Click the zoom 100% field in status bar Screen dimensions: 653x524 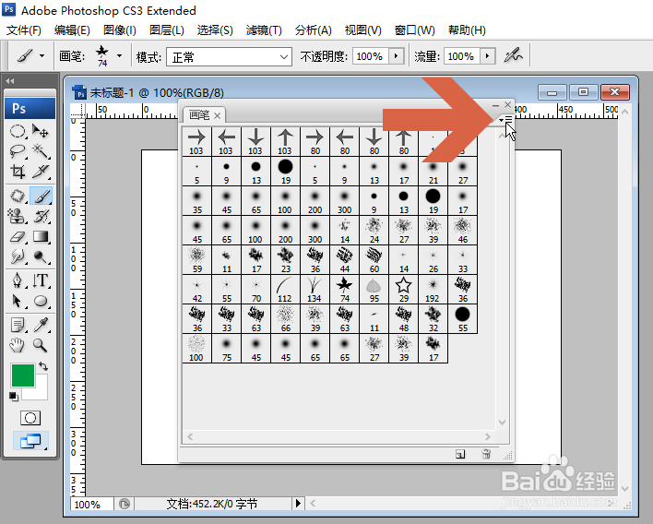pyautogui.click(x=91, y=505)
